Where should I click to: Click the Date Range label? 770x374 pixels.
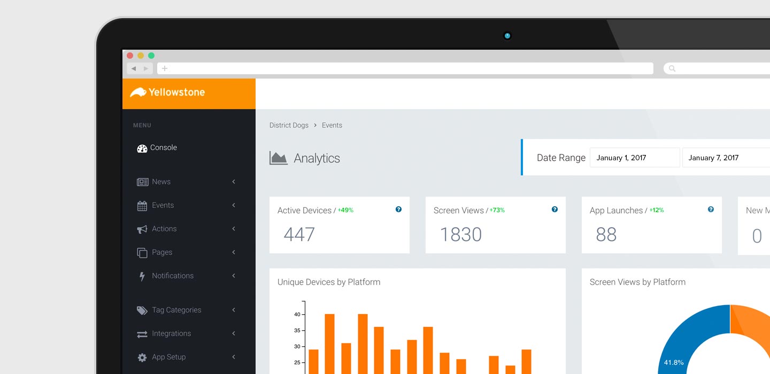[561, 158]
